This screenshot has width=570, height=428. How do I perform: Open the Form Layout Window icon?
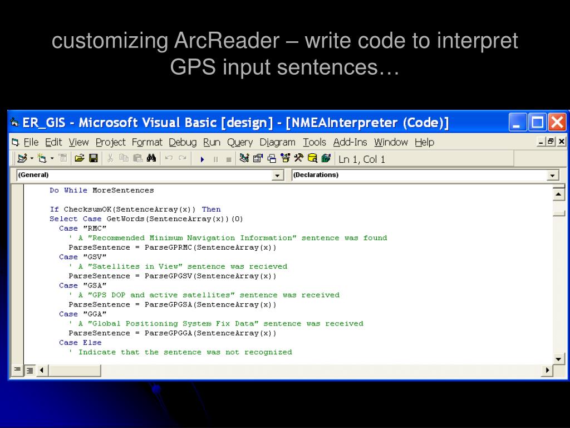point(272,158)
